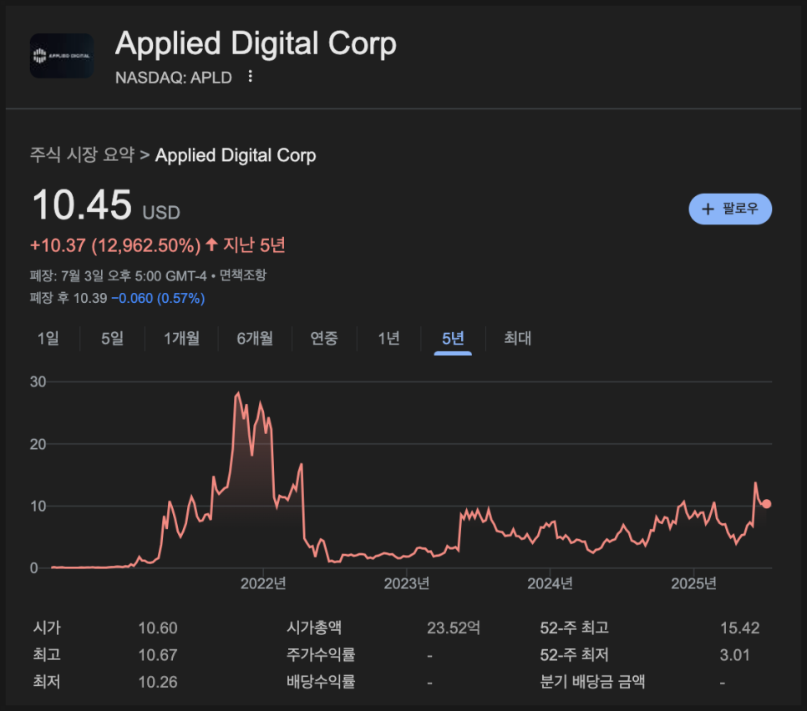Image resolution: width=807 pixels, height=711 pixels.
Task: Choose the 1년 range tab
Action: pos(388,338)
